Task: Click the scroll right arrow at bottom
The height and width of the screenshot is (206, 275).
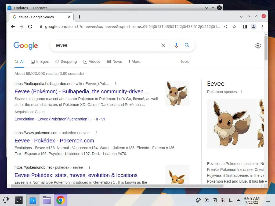Action: [x=262, y=186]
